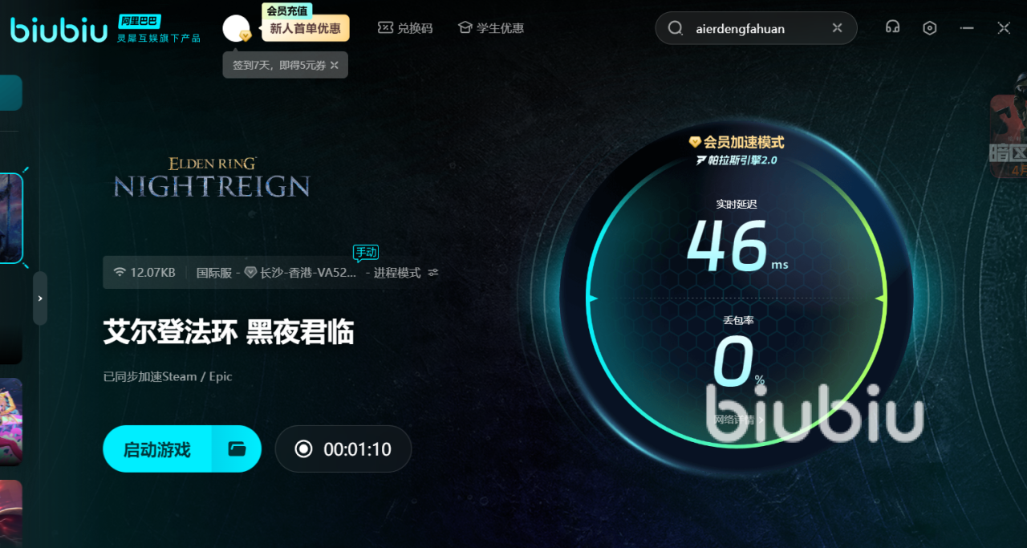This screenshot has width=1027, height=548.
Task: Expand the collapsed left sidebar arrow
Action: pos(40,298)
